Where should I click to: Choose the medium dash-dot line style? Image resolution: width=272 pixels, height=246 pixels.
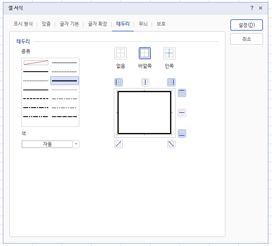pos(36,108)
